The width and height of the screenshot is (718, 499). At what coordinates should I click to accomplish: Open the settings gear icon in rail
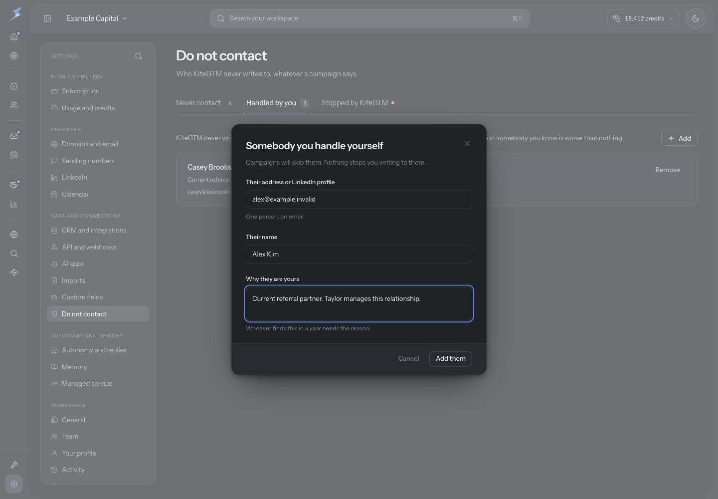14,484
